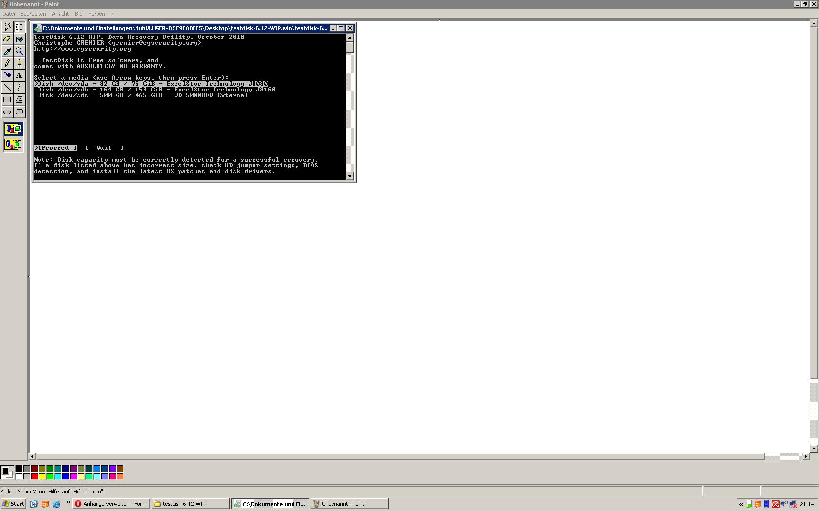This screenshot has width=819, height=511.
Task: Click Paint vertical scrollbar down arrow
Action: tap(814, 449)
